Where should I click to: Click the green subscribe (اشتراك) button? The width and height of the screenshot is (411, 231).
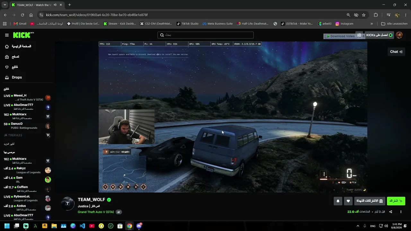(396, 201)
